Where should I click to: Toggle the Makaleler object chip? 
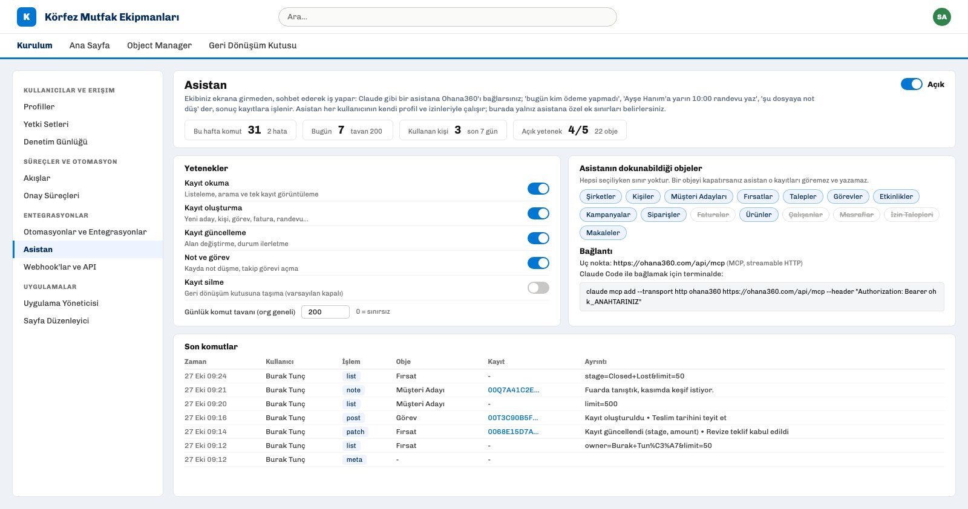[x=603, y=233]
